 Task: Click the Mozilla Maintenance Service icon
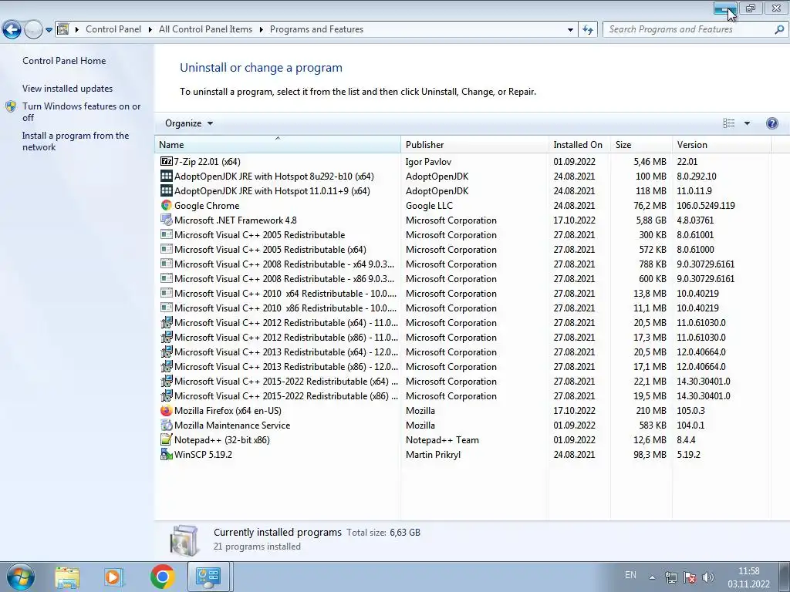pyautogui.click(x=167, y=425)
